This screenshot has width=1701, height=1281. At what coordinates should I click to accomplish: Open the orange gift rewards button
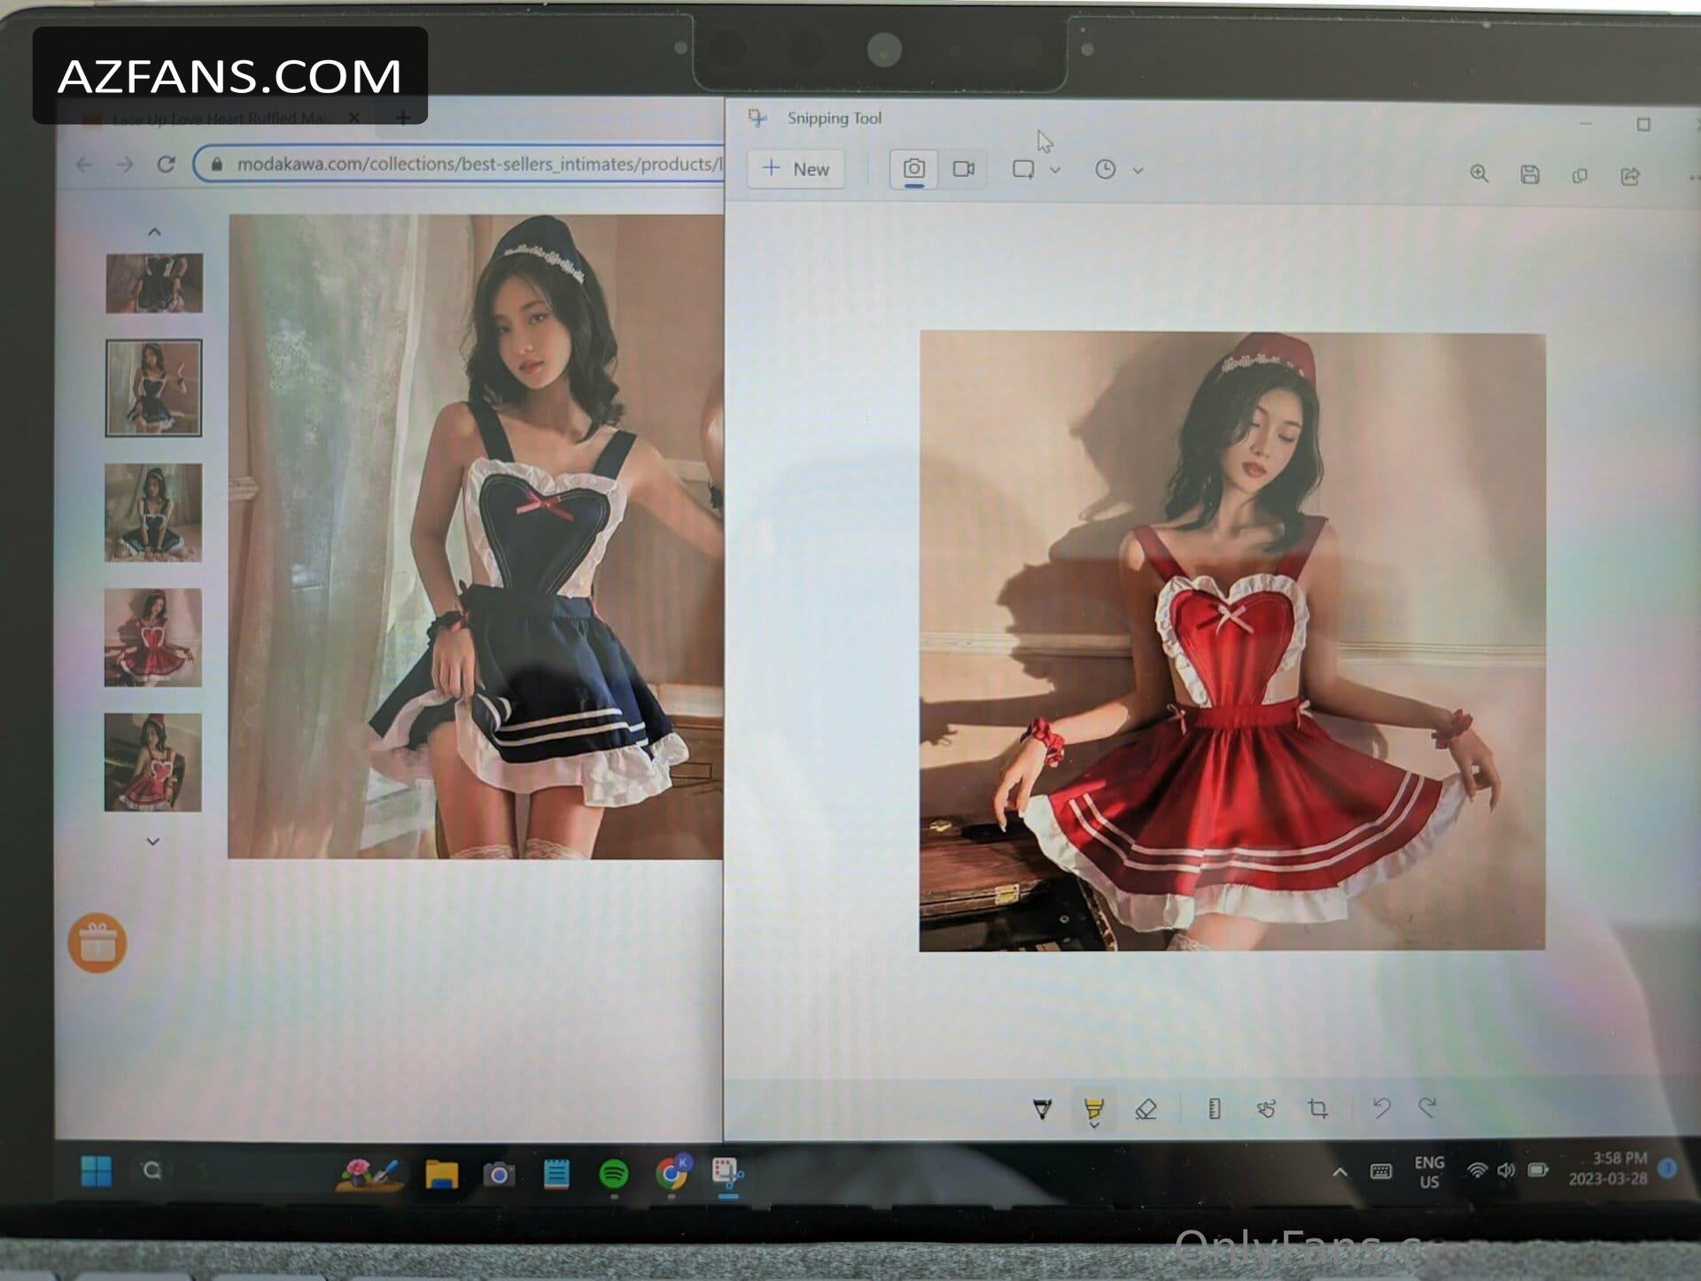point(97,943)
